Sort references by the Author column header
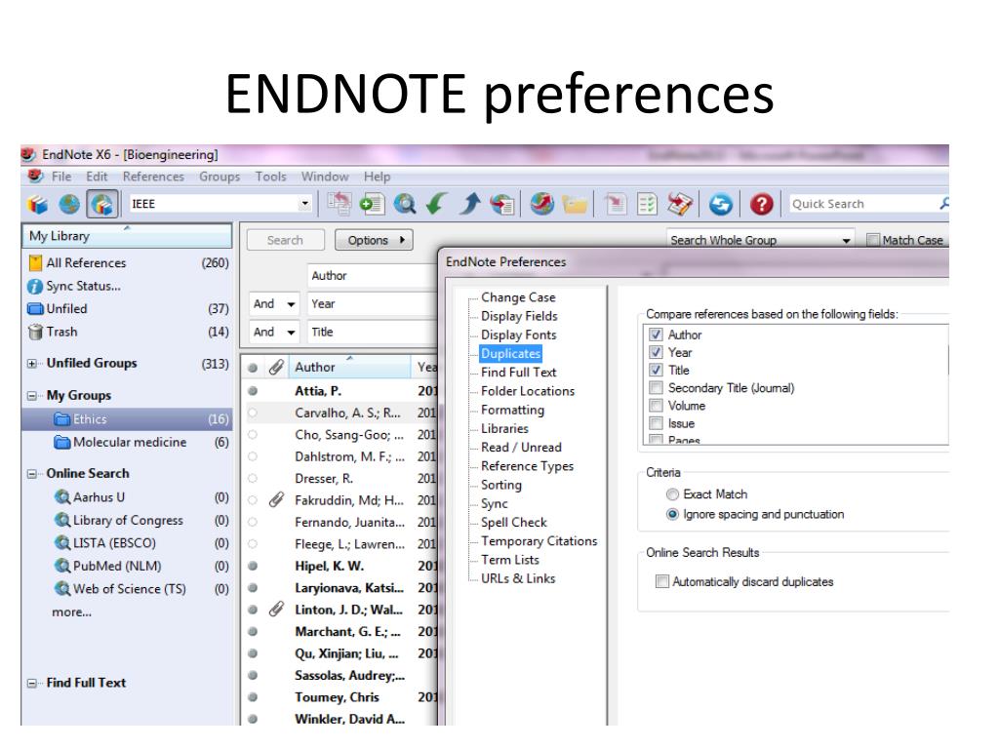This screenshot has width=999, height=749. [350, 367]
